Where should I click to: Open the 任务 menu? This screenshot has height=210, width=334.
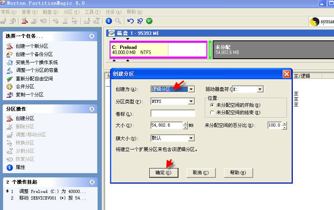[114, 12]
